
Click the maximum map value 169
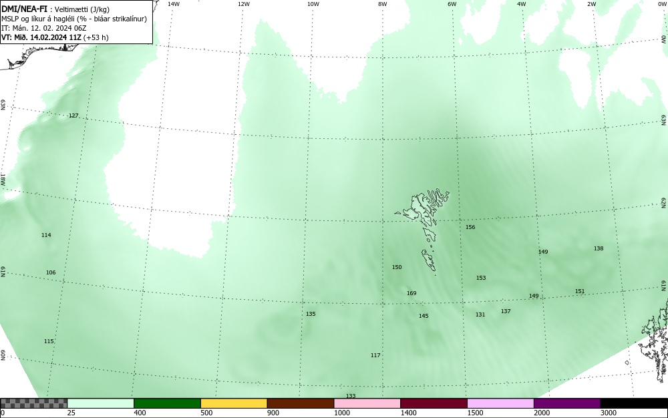pyautogui.click(x=411, y=293)
